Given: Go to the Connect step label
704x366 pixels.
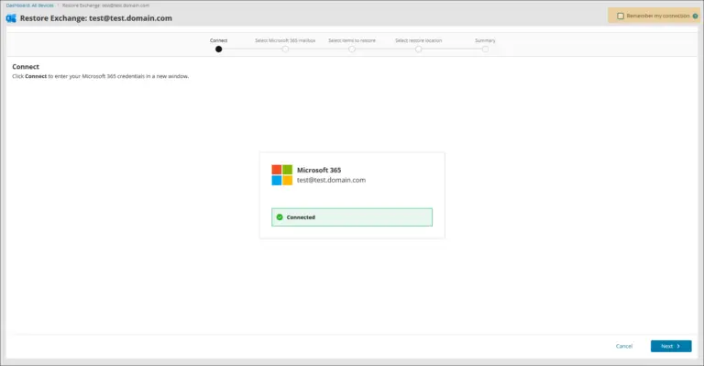Looking at the screenshot, I should [219, 40].
